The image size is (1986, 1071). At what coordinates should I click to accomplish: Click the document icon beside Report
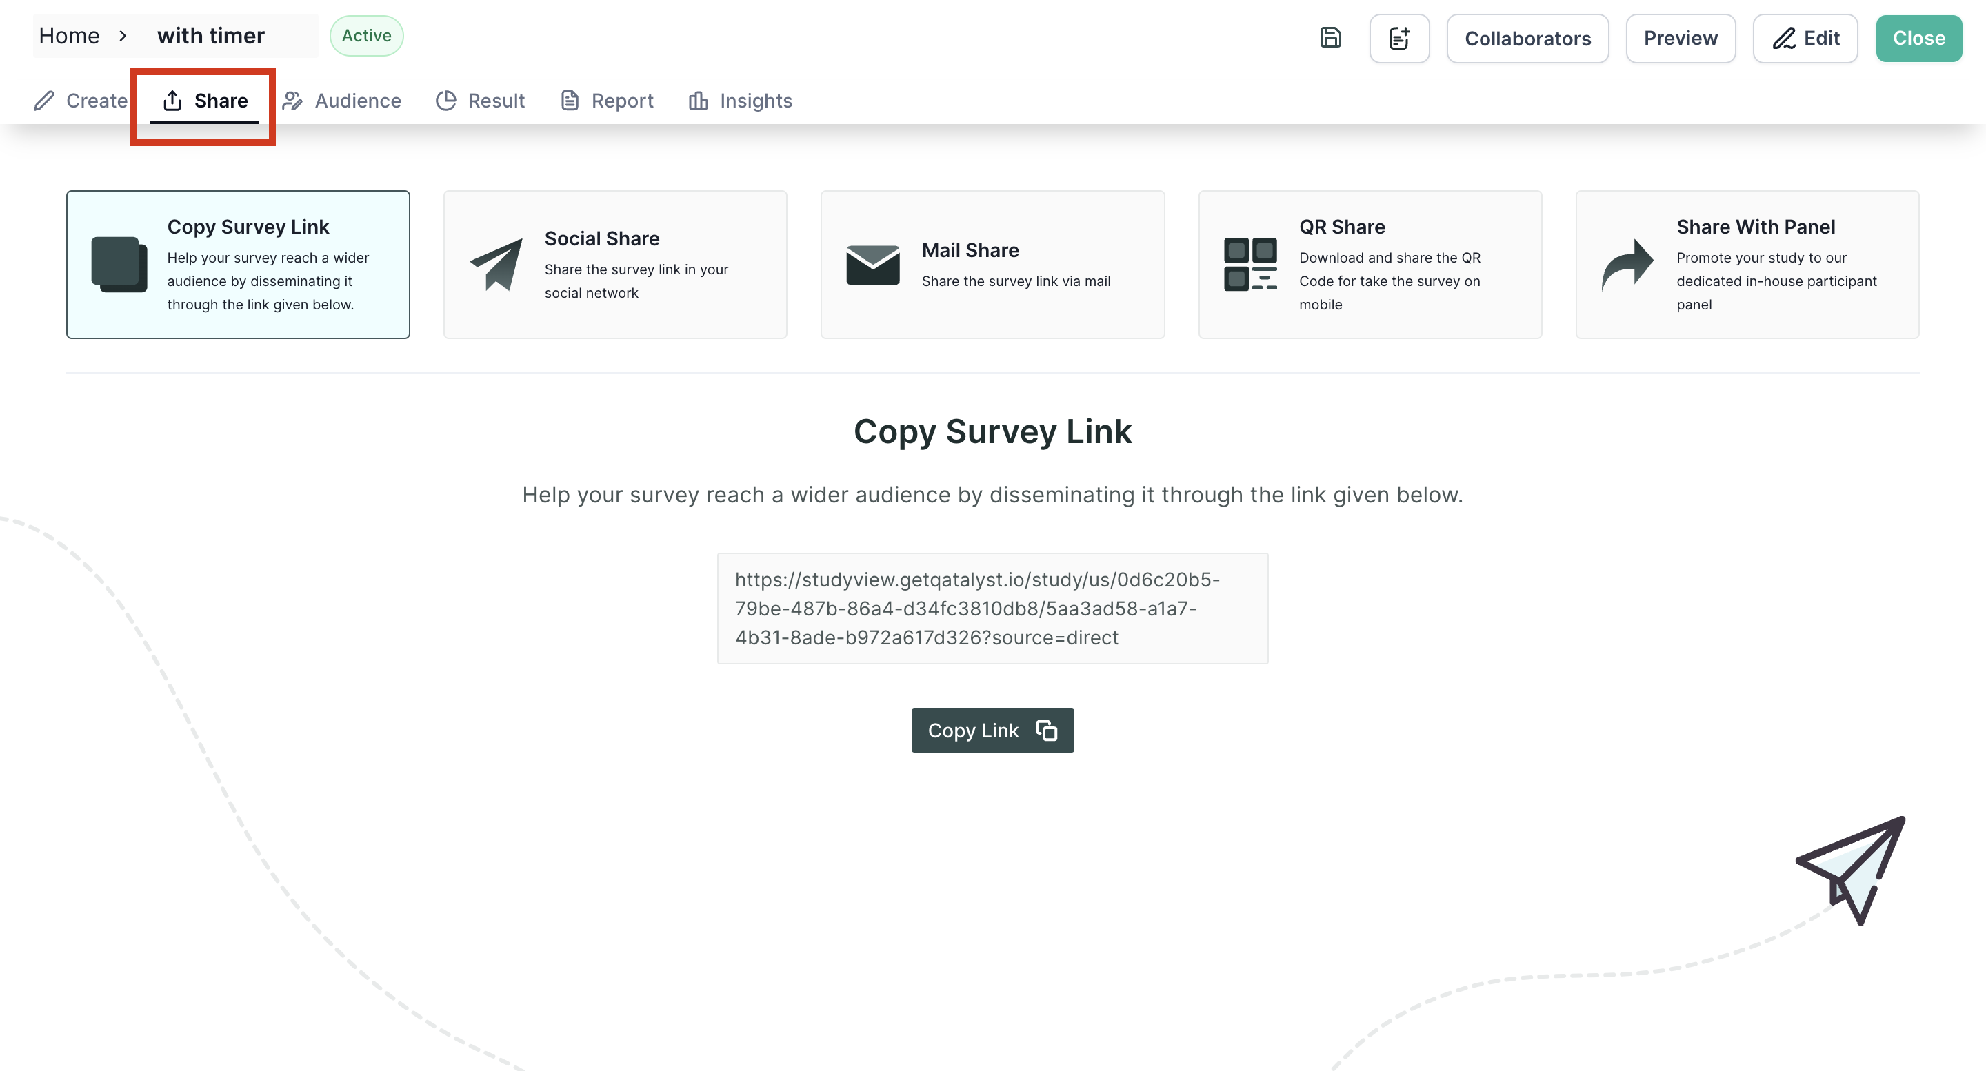point(570,100)
